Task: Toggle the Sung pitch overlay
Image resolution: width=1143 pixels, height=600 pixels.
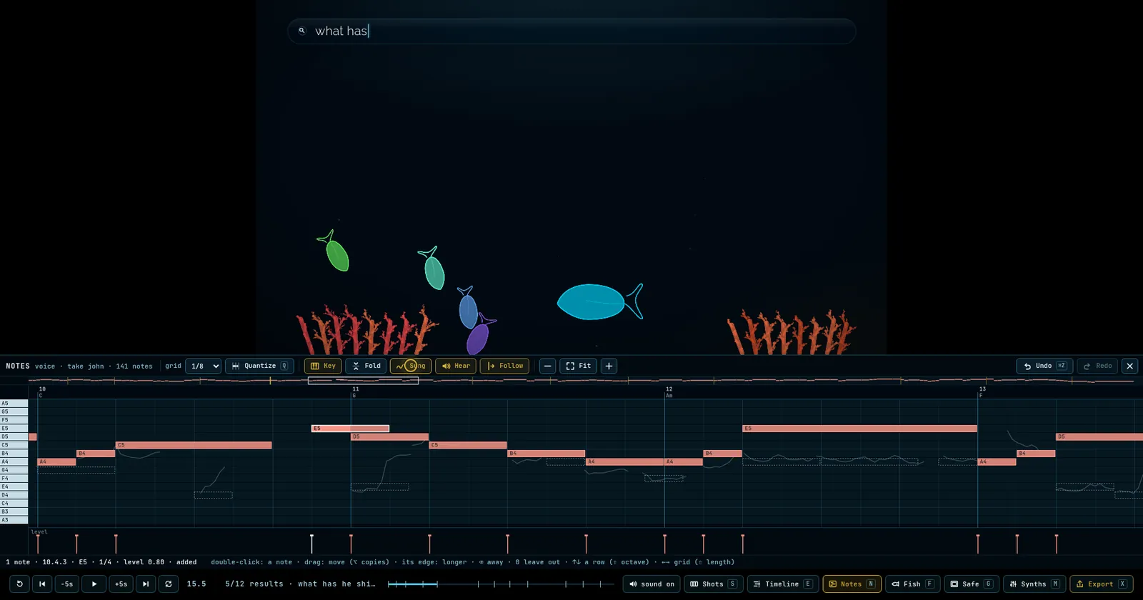Action: pos(411,366)
